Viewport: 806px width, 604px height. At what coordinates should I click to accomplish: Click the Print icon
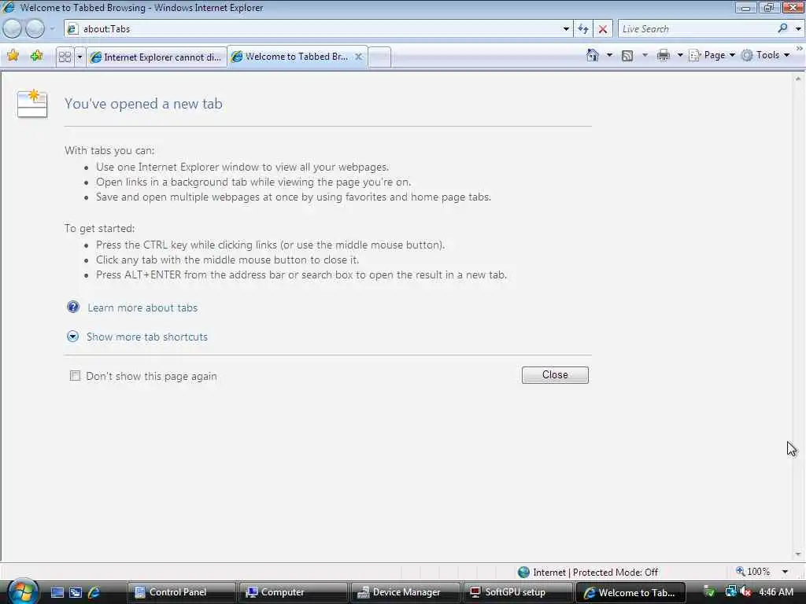(x=663, y=55)
